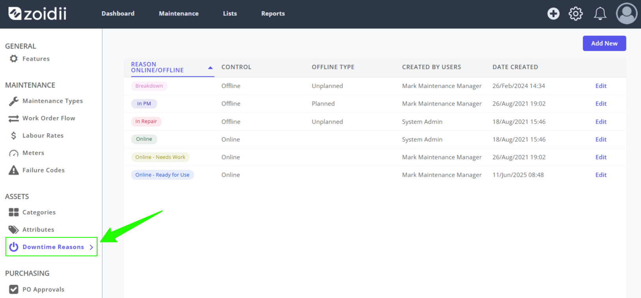Image resolution: width=641 pixels, height=298 pixels.
Task: Open notifications bell icon
Action: pyautogui.click(x=600, y=13)
